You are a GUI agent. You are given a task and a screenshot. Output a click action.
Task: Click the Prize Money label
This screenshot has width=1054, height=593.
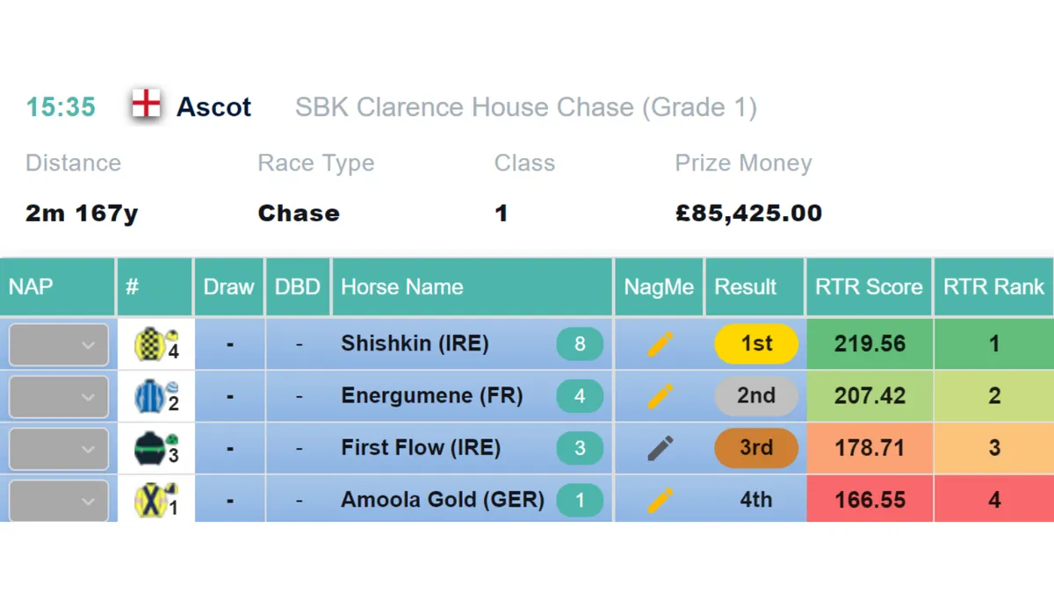[x=743, y=163]
